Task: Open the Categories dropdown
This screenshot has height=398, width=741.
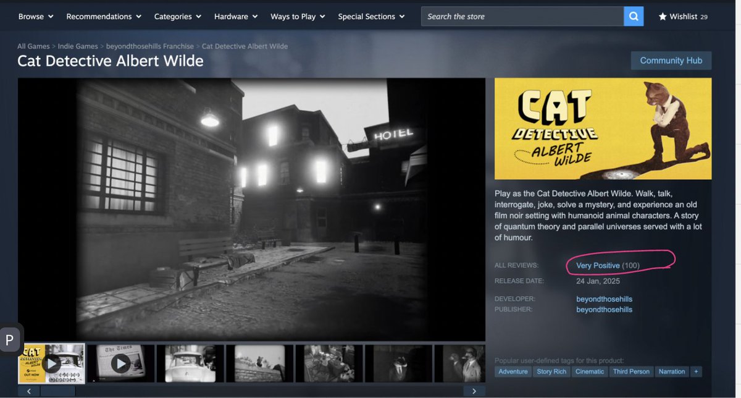Action: pos(177,17)
